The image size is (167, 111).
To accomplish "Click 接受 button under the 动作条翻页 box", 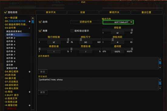I will point(43,72).
